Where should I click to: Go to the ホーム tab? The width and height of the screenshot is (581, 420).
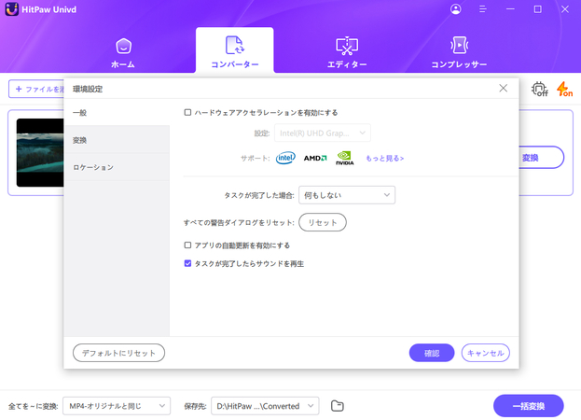[123, 53]
